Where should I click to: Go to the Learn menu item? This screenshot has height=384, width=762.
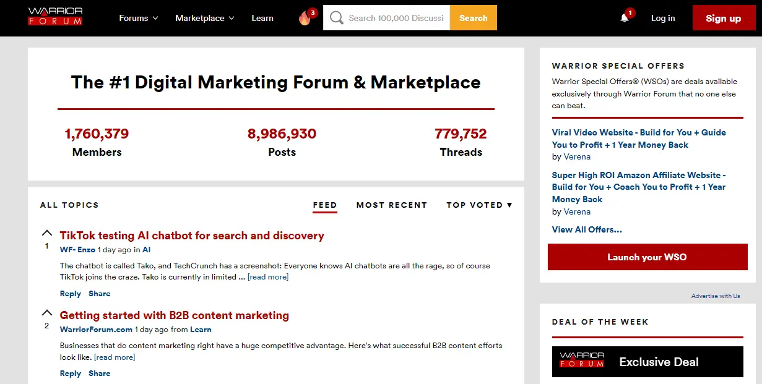point(262,18)
